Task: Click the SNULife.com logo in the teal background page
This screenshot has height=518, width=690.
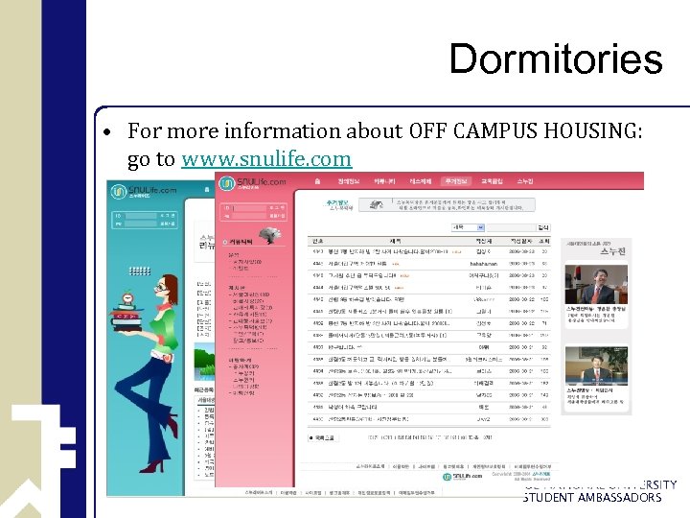Action: 144,191
